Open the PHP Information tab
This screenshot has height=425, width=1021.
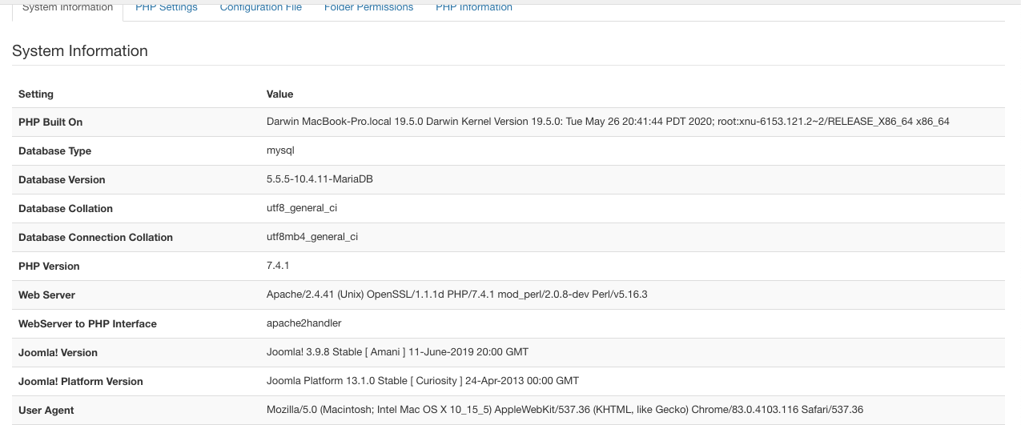click(474, 8)
